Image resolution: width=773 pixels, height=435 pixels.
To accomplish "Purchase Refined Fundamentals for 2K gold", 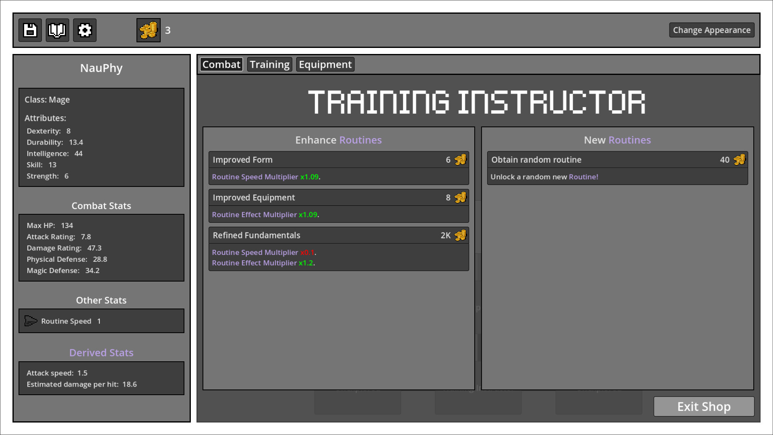I will coord(339,235).
